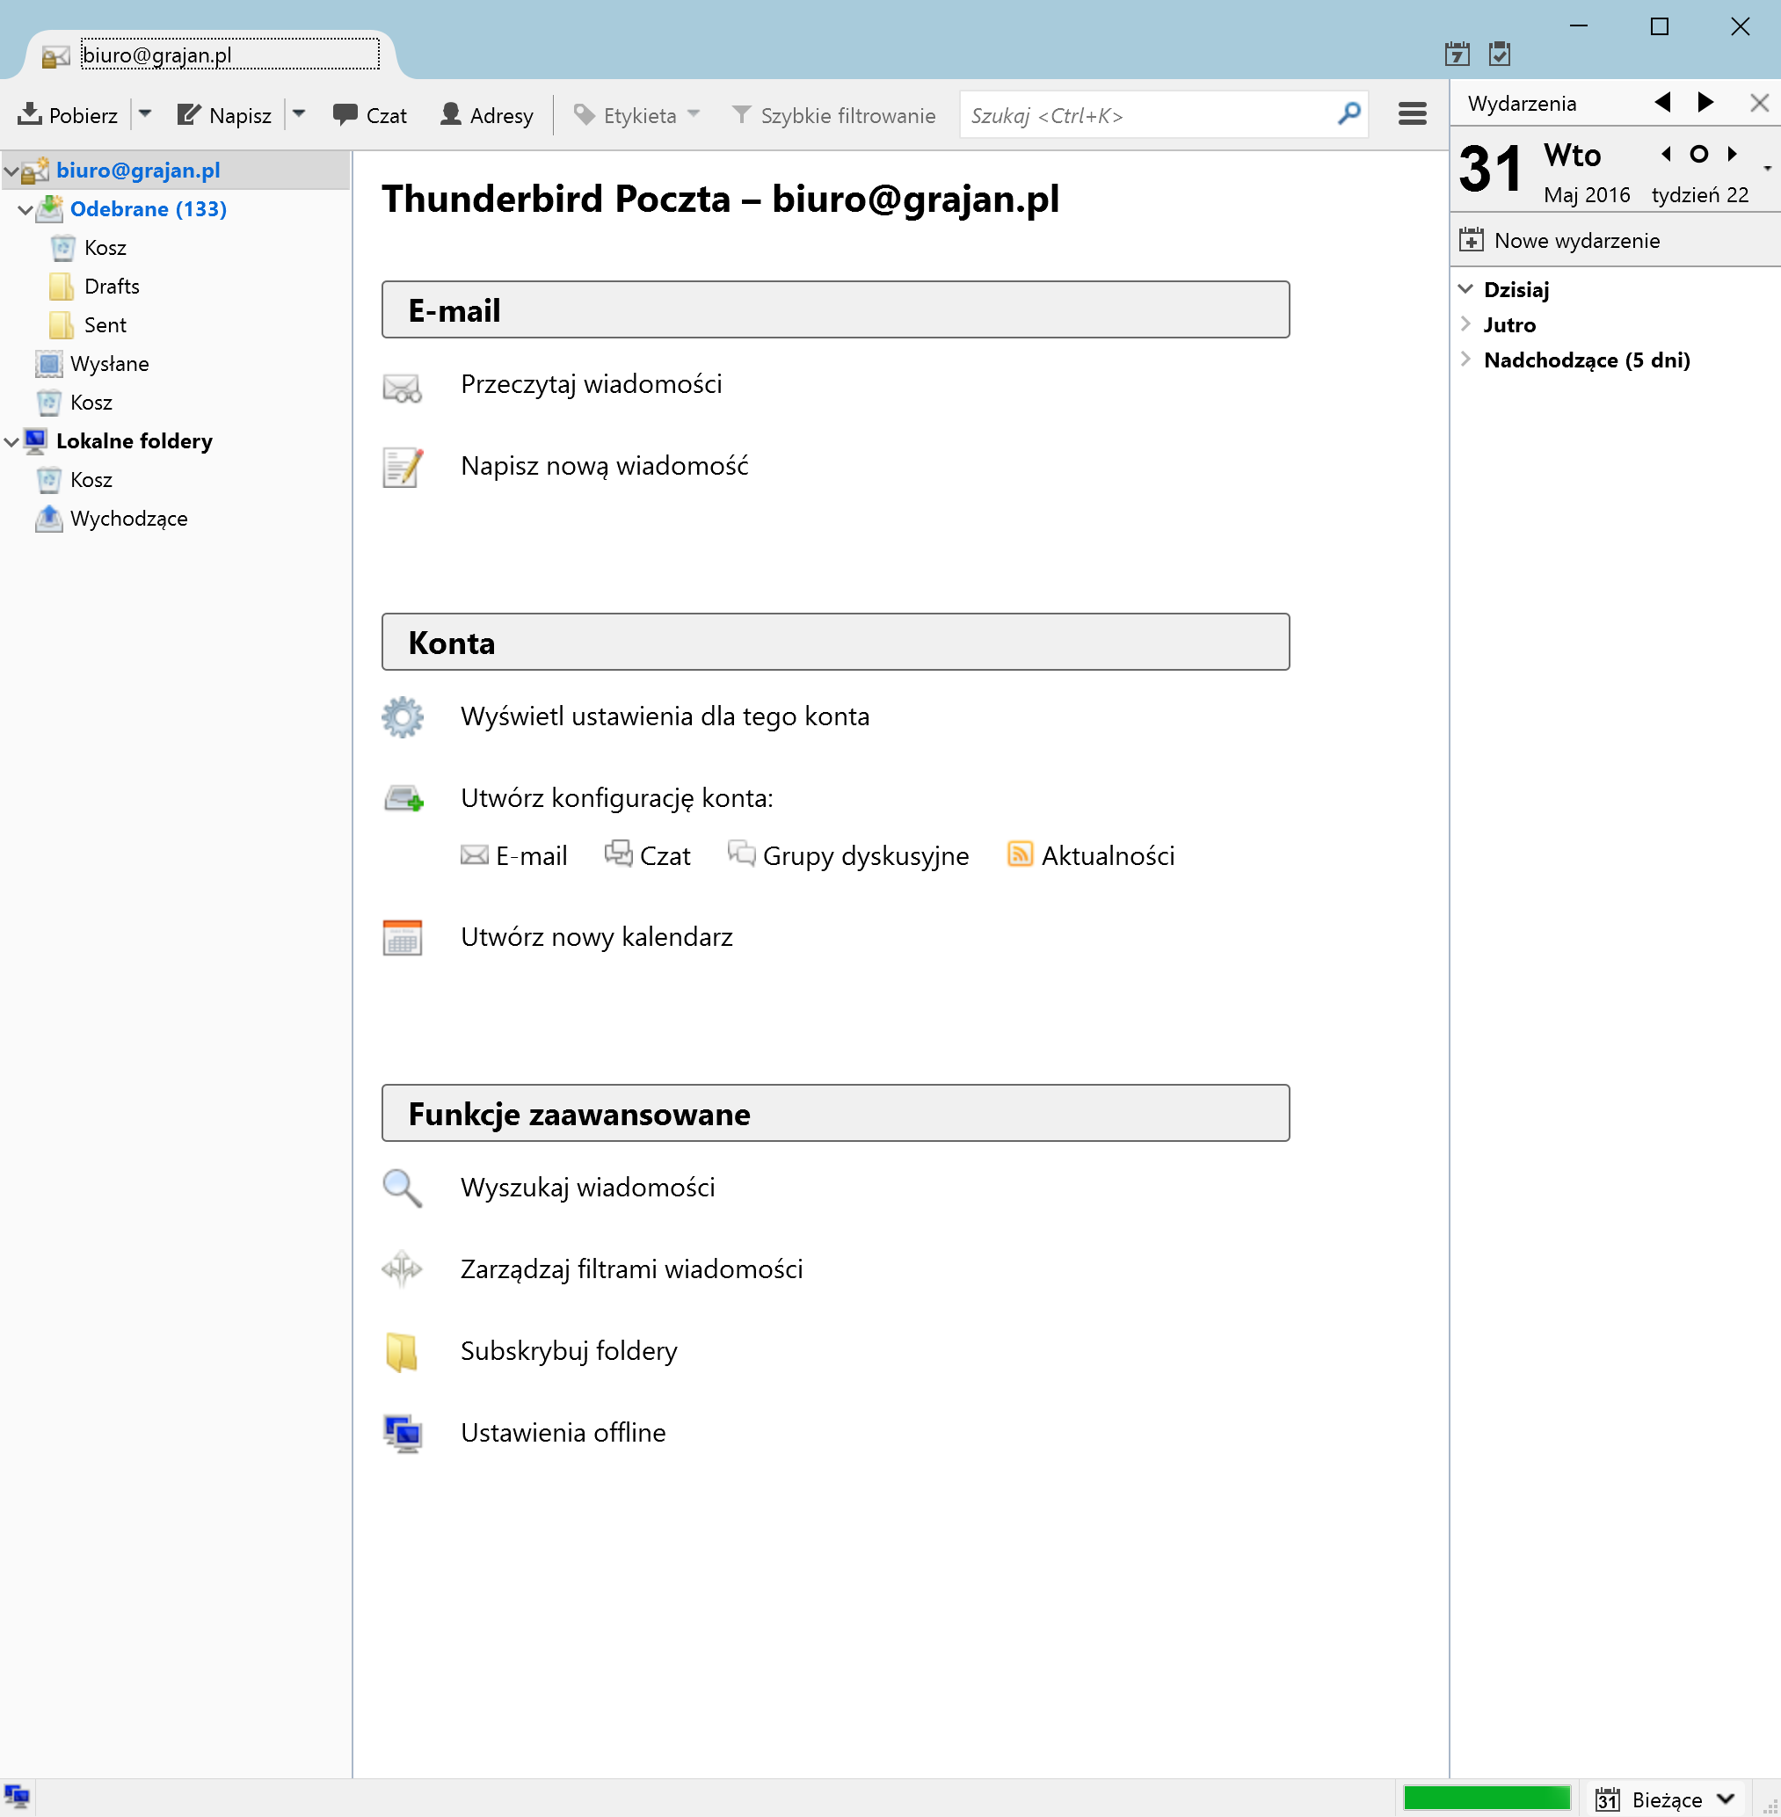This screenshot has width=1781, height=1817.
Task: Select the Wysłane folder
Action: 109,364
